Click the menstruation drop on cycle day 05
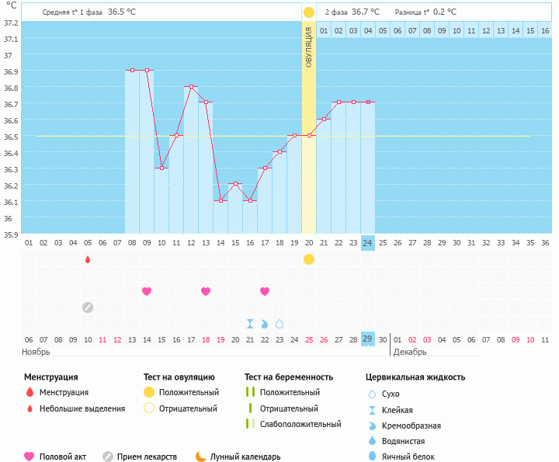This screenshot has height=462, width=559. coord(88,259)
